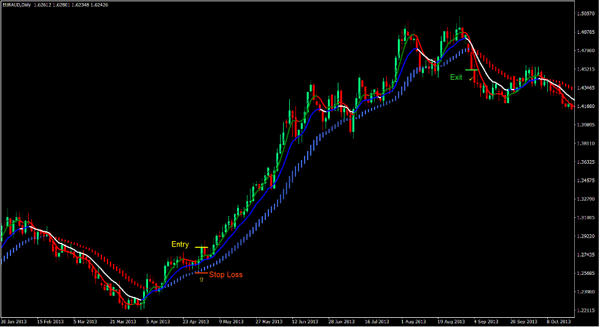This screenshot has height=327, width=600.
Task: Click the yellow checkmark icon beside Exit
Action: point(471,79)
